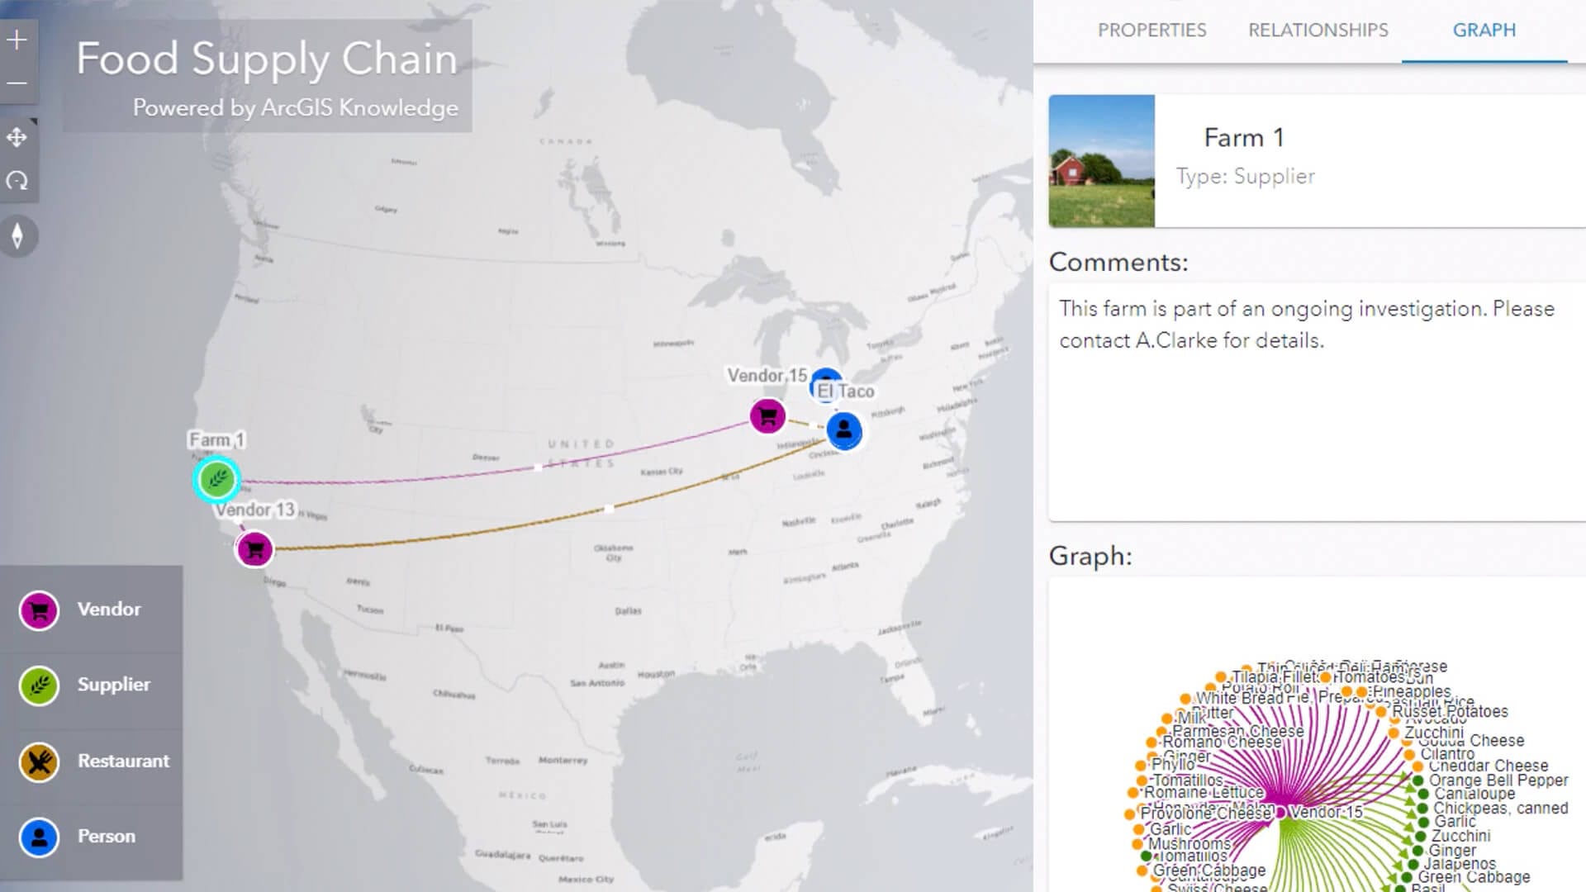The image size is (1586, 892).
Task: Click the zoom in button on the map
Action: click(17, 38)
